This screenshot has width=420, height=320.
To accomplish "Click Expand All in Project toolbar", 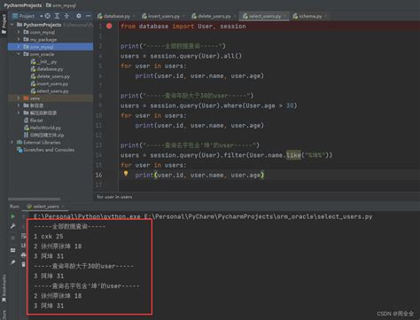I will click(x=57, y=16).
